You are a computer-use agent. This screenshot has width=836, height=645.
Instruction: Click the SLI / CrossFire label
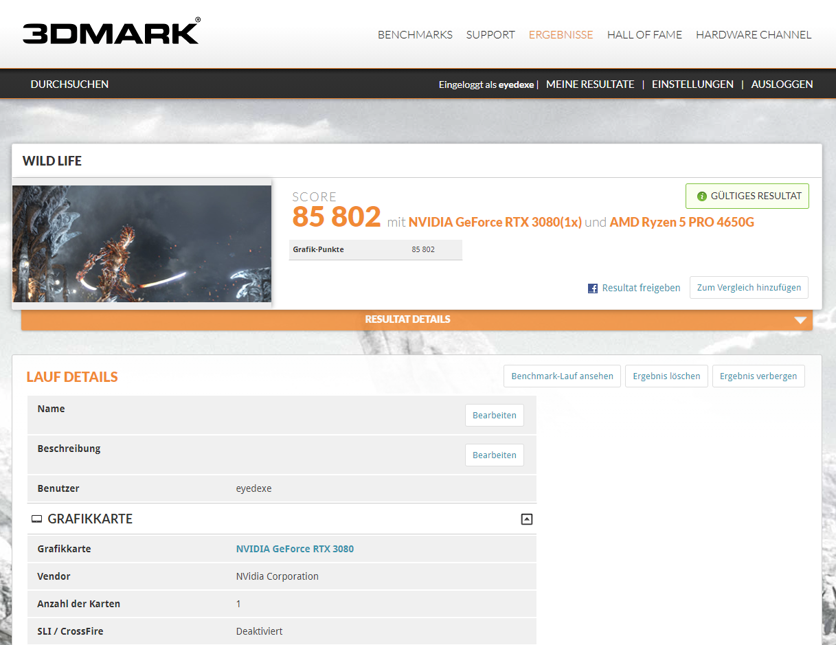pos(71,631)
